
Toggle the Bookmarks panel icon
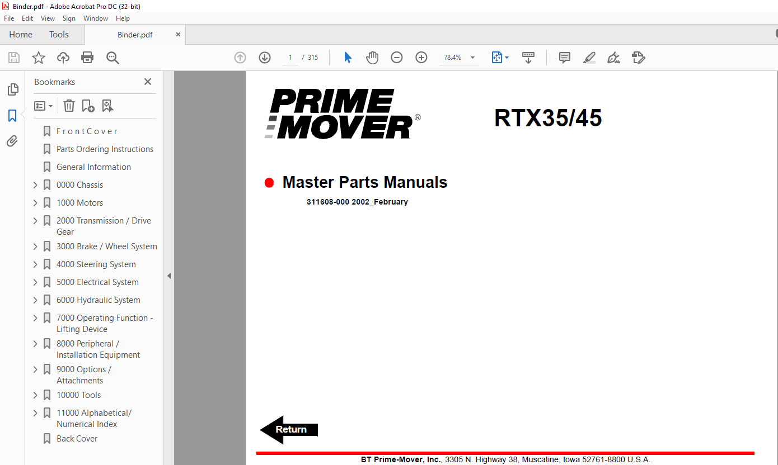(x=12, y=116)
